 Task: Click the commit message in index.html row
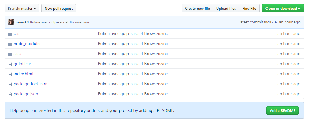[133, 74]
